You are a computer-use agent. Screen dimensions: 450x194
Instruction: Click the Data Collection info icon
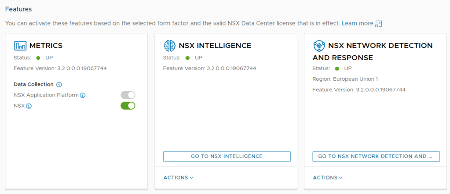pyautogui.click(x=59, y=84)
